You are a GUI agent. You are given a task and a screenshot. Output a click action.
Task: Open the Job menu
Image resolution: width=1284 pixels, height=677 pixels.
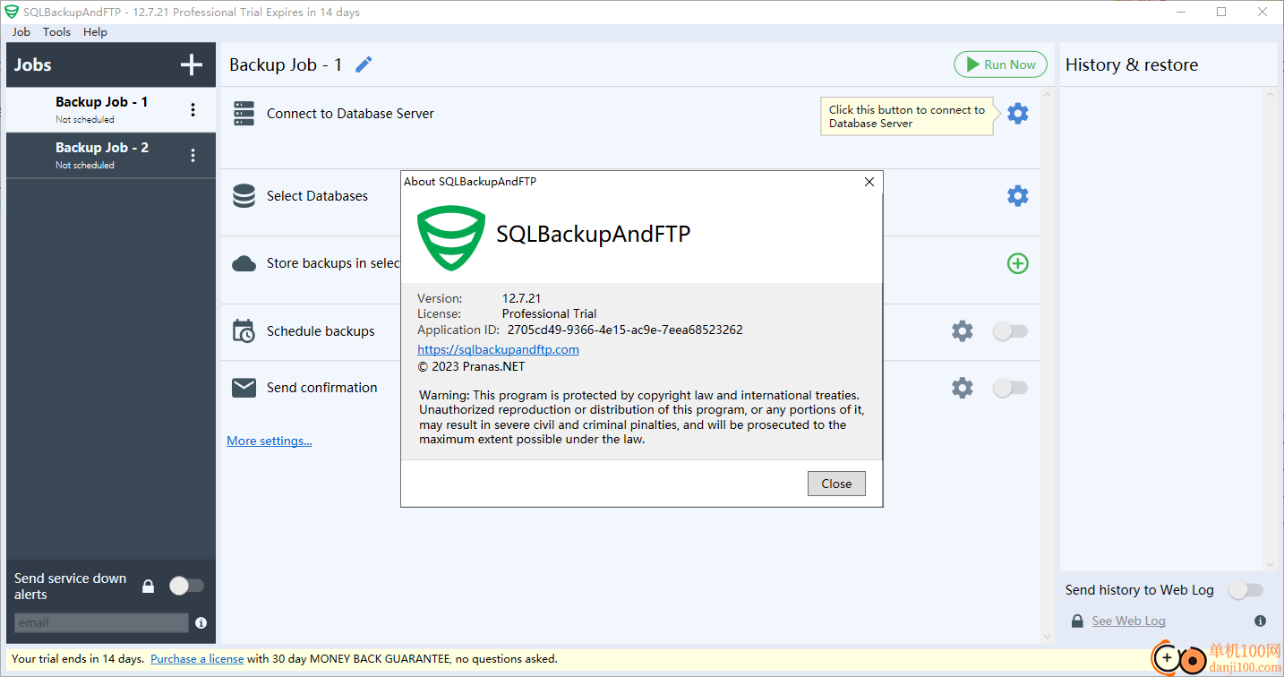pos(21,31)
